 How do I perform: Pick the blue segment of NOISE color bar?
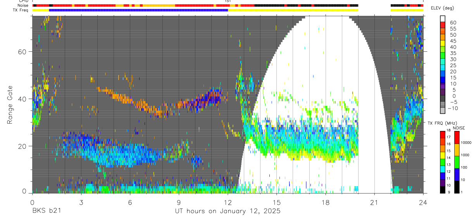457,174
